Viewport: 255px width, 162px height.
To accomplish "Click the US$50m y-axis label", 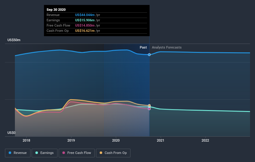I will coord(14,40).
